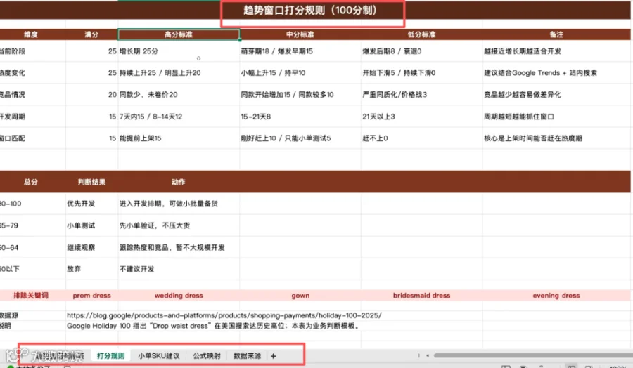Screen dimensions: 633x368
Task: Select the 动作 header cell
Action: (179, 182)
